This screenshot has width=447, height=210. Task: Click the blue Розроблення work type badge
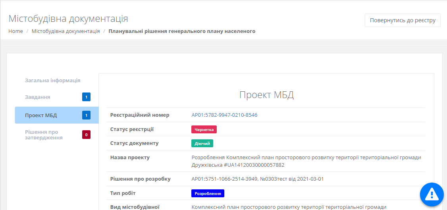[x=208, y=193]
